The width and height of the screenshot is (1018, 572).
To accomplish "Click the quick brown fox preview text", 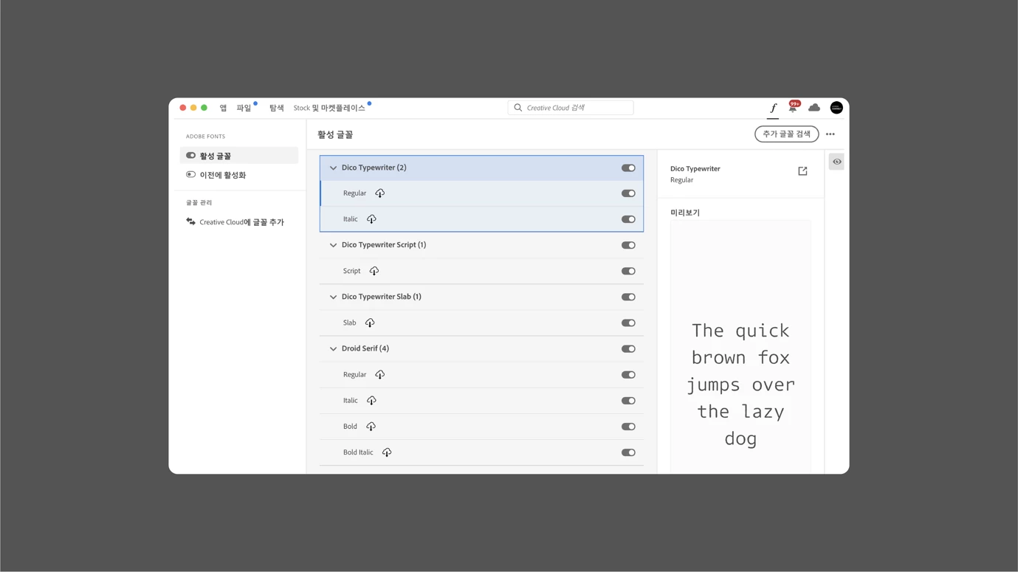I will (x=740, y=385).
